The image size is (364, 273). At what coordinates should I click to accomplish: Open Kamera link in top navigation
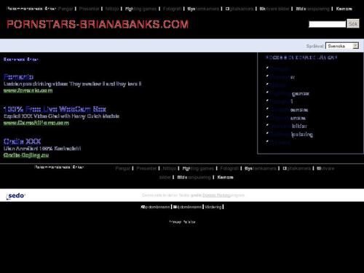[344, 9]
